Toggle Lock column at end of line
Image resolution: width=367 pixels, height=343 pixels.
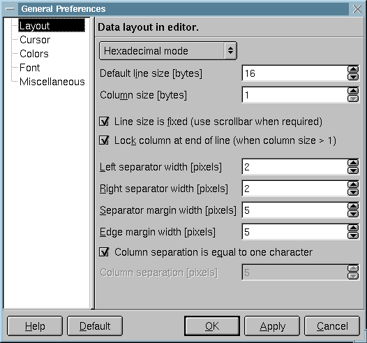pyautogui.click(x=104, y=140)
